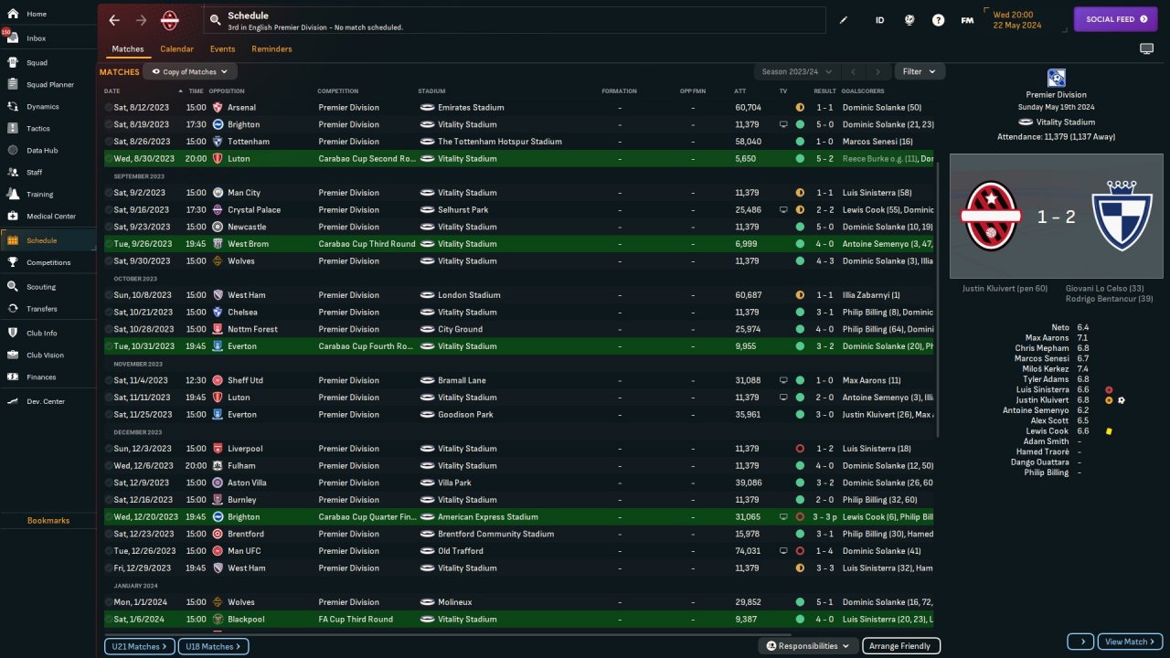Toggle reminder circle for Liverpool match row
This screenshot has height=658, width=1170.
[109, 449]
